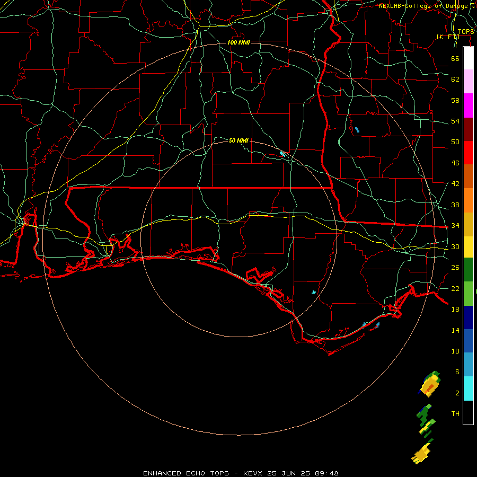Click the southernmost gold storm echo

(422, 454)
